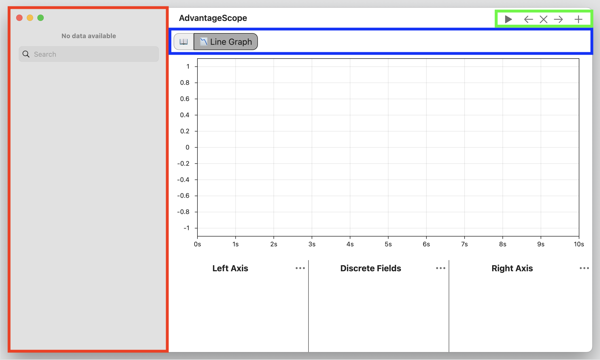Start playback with the play button
This screenshot has height=360, width=600.
[x=508, y=19]
